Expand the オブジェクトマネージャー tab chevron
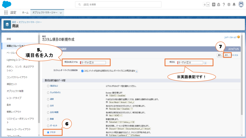246x138 pixels. coord(61,13)
